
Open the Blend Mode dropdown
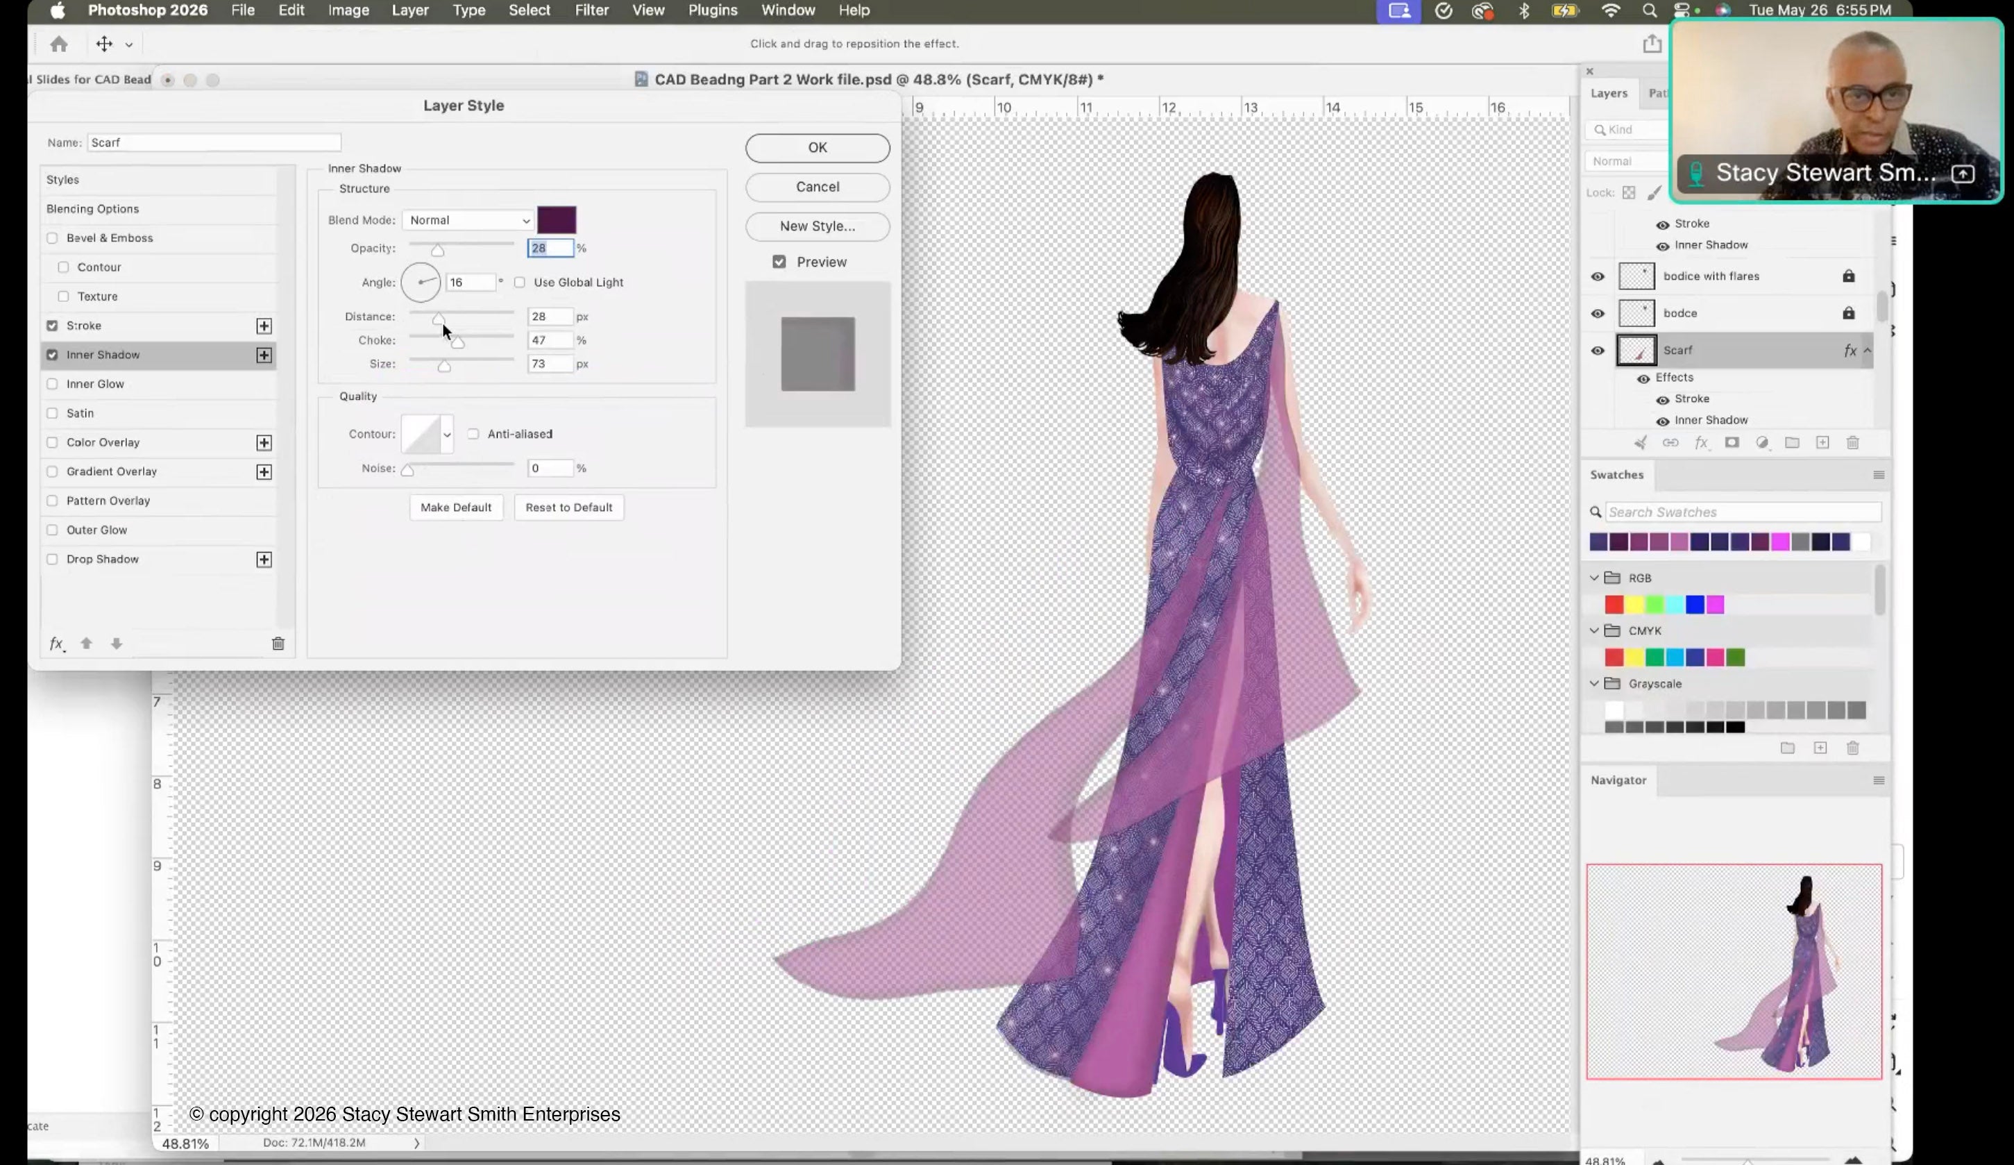(468, 220)
